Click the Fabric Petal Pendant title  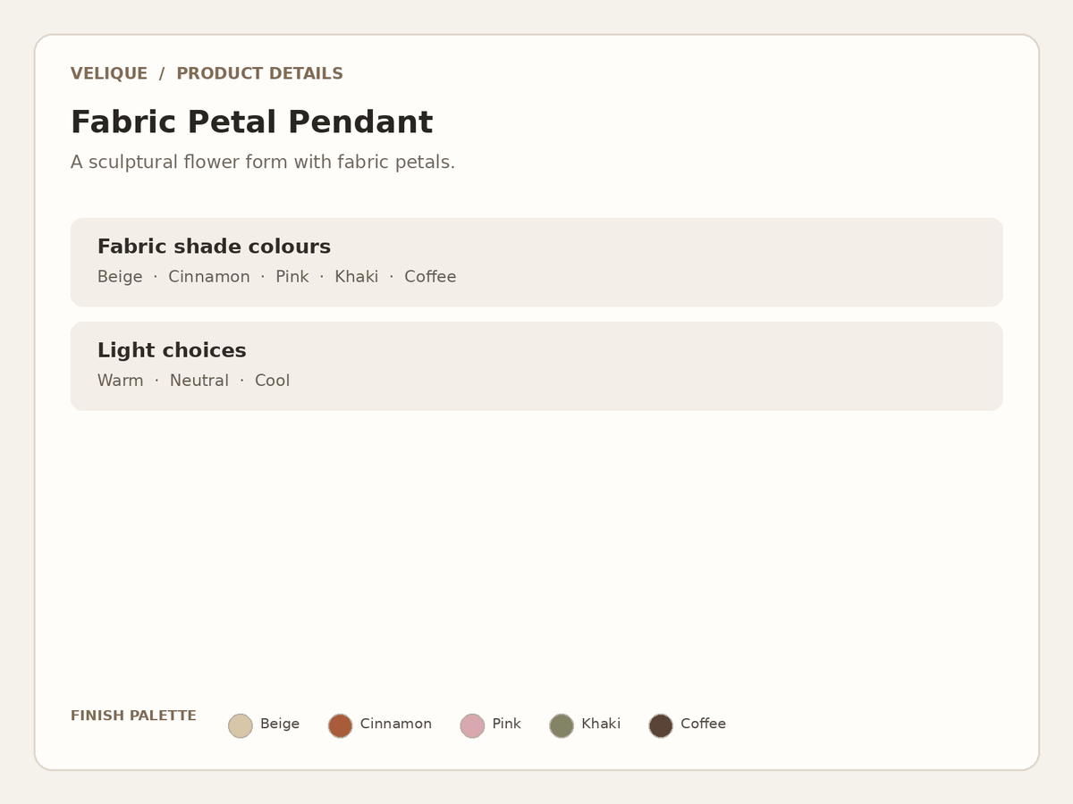tap(251, 122)
